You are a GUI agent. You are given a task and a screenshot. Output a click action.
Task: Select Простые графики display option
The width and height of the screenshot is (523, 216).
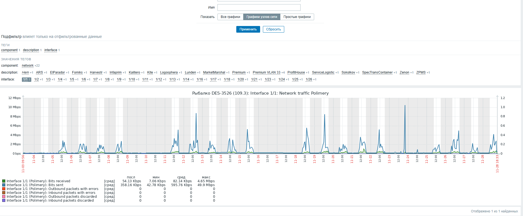pyautogui.click(x=297, y=17)
